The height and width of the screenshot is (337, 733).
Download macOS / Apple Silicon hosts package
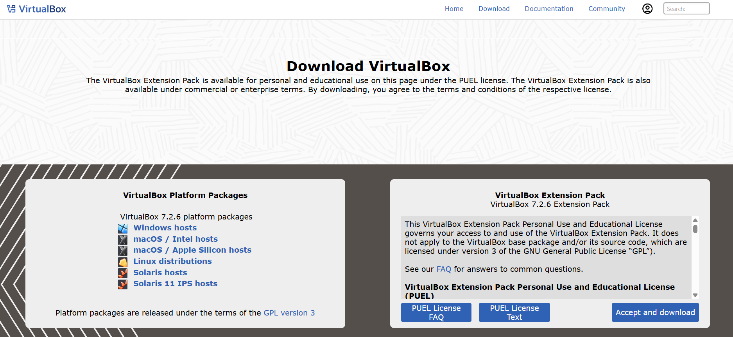pos(192,250)
